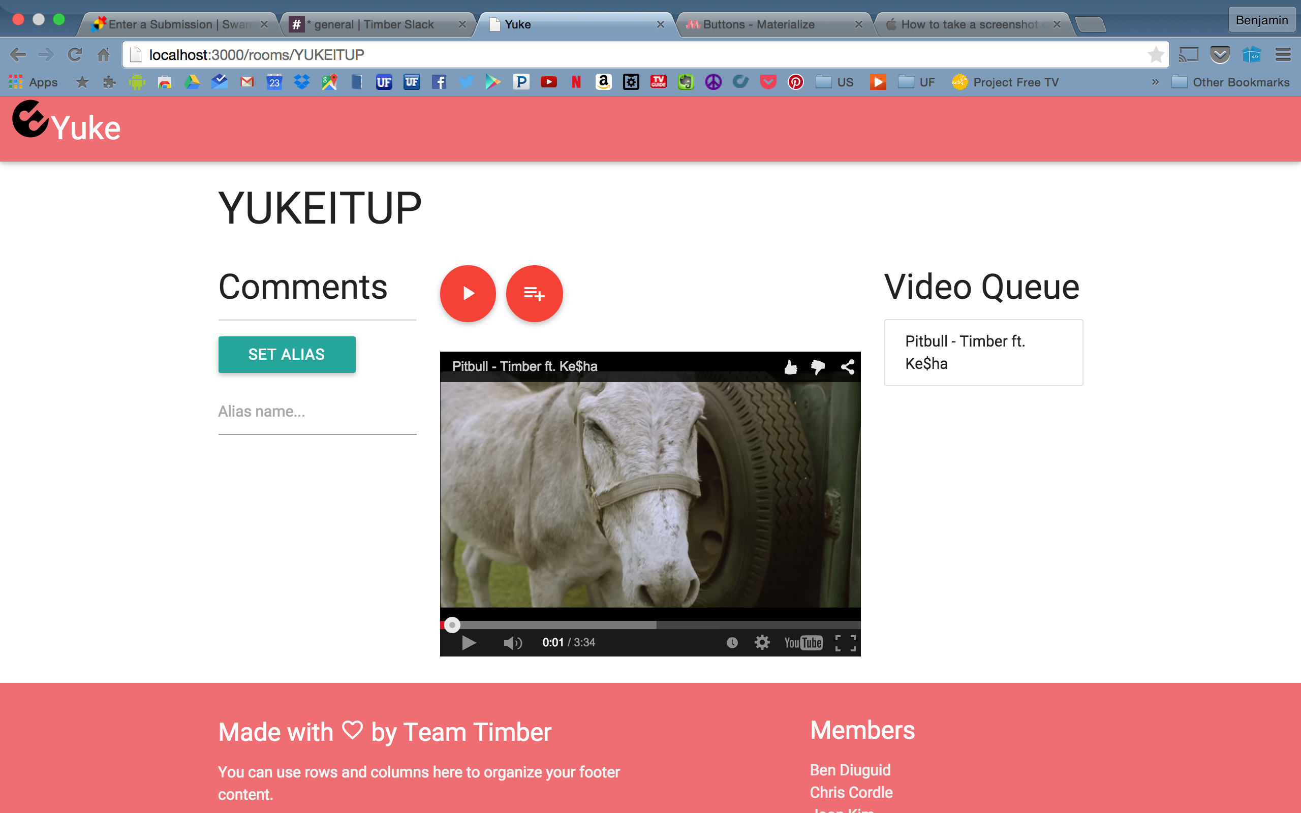The image size is (1301, 813).
Task: Open Google Maps bookmark
Action: tap(329, 82)
